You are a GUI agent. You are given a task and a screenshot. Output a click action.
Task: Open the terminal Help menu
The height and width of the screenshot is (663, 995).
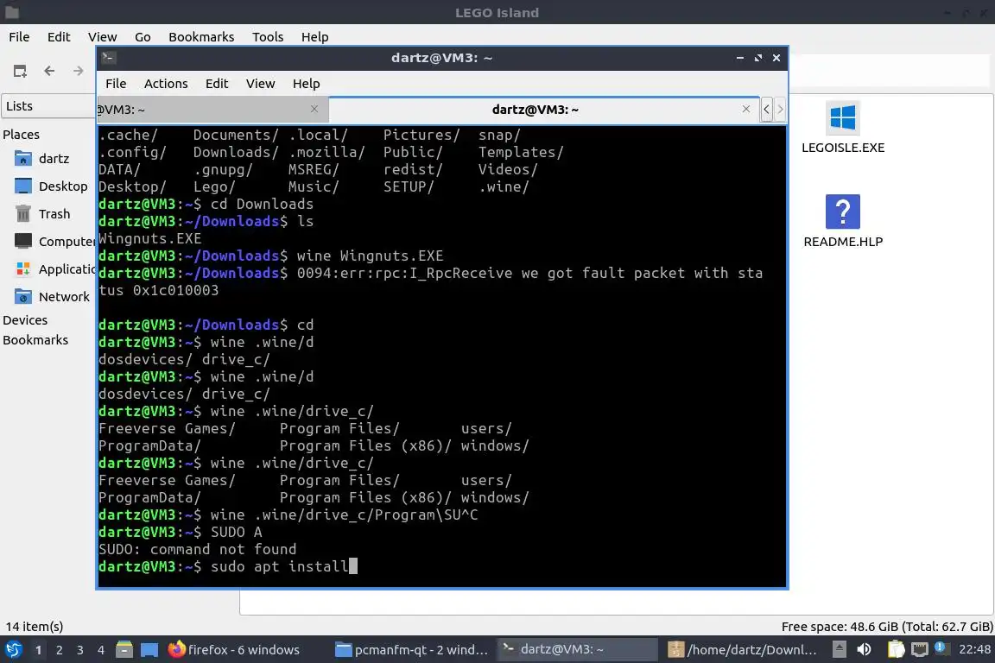tap(306, 84)
